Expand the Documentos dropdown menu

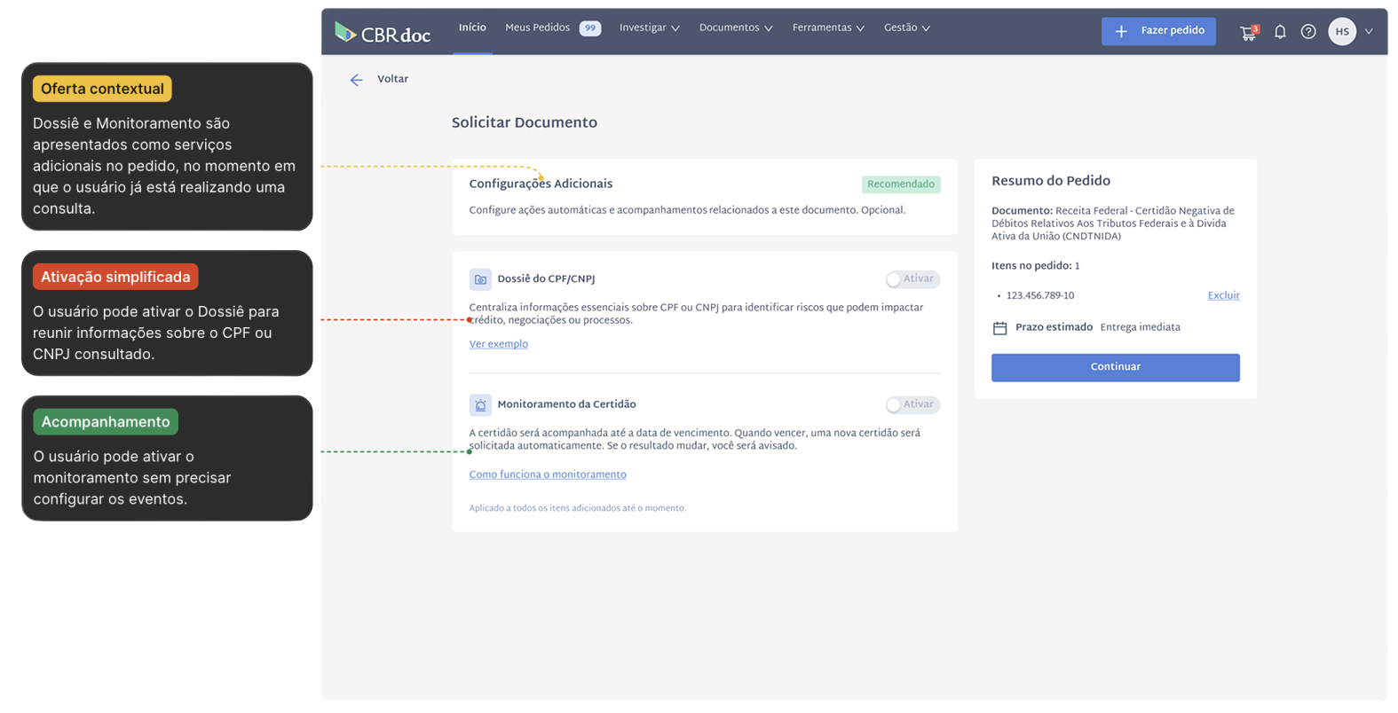tap(736, 28)
